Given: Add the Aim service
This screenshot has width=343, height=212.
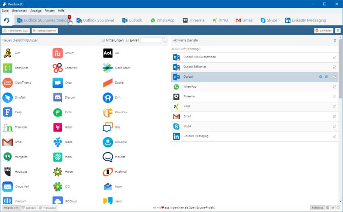Looking at the screenshot, I should pos(12,53).
